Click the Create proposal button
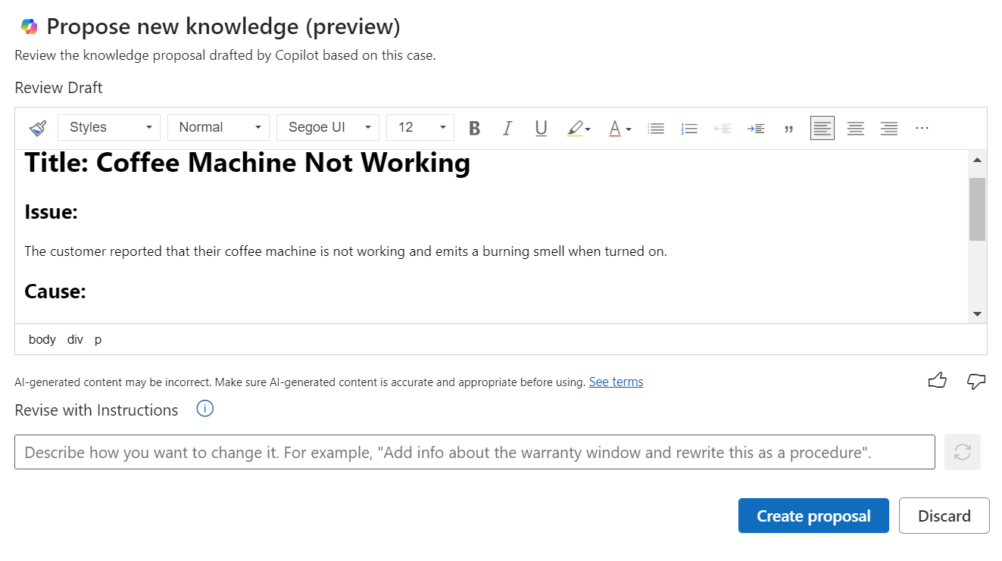The height and width of the screenshot is (561, 1002). [813, 516]
